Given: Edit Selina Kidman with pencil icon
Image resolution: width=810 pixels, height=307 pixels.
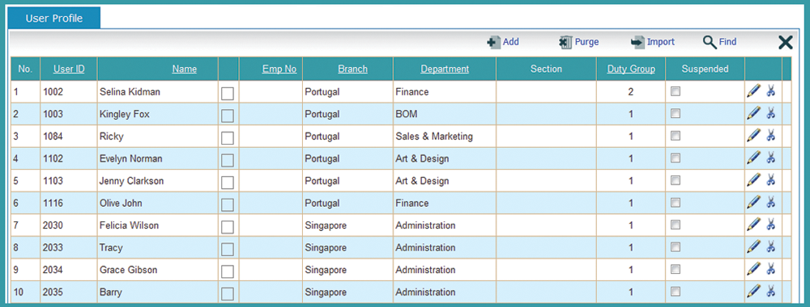Looking at the screenshot, I should pyautogui.click(x=753, y=91).
